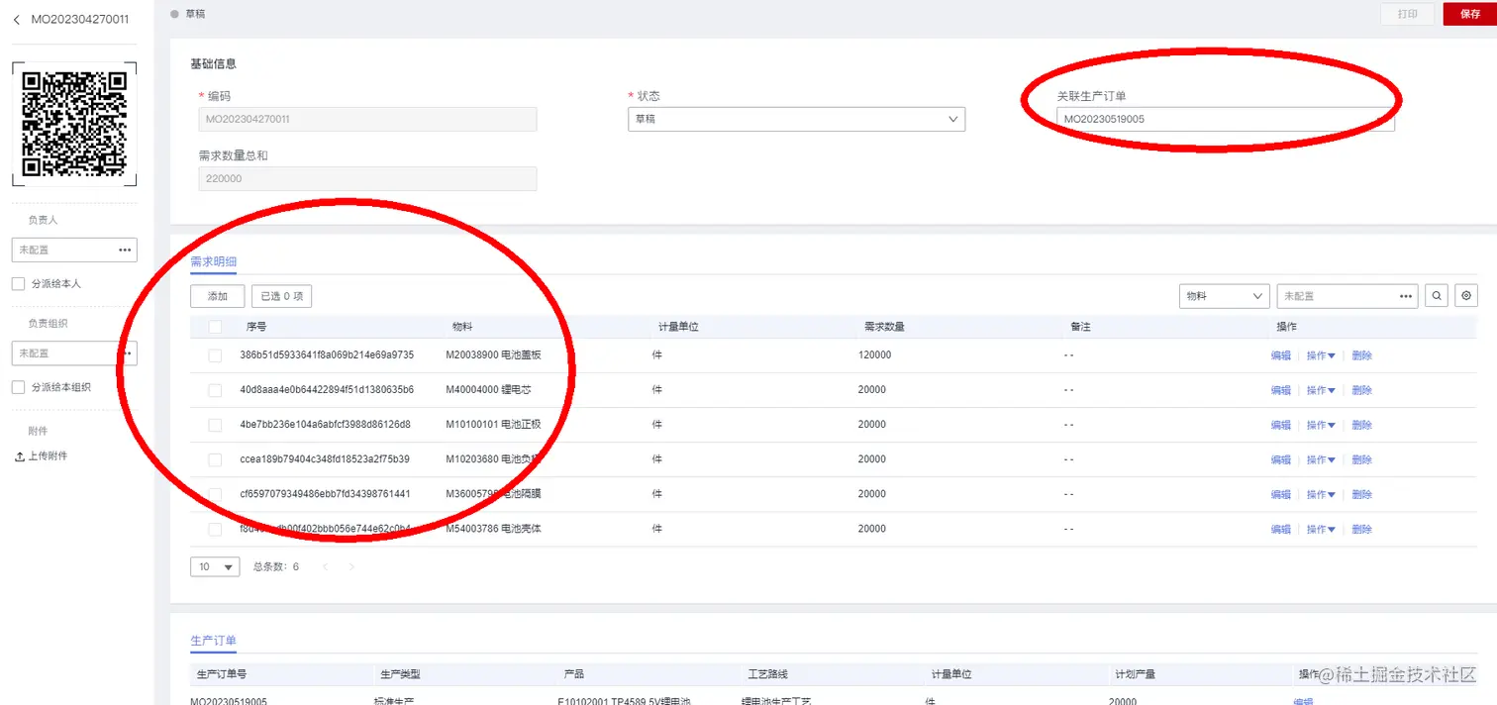
Task: Open the 物料 filter dropdown
Action: pos(1225,296)
